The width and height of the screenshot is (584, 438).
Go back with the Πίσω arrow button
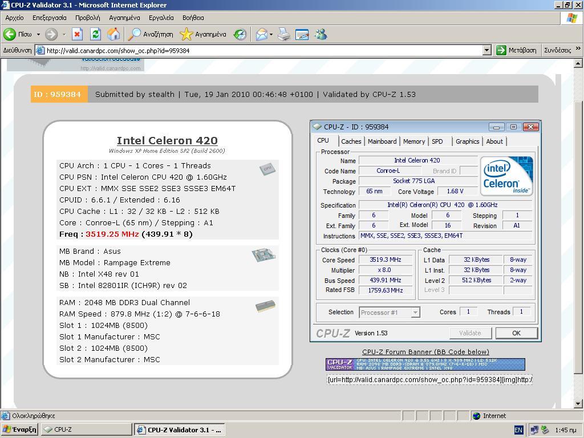point(18,34)
